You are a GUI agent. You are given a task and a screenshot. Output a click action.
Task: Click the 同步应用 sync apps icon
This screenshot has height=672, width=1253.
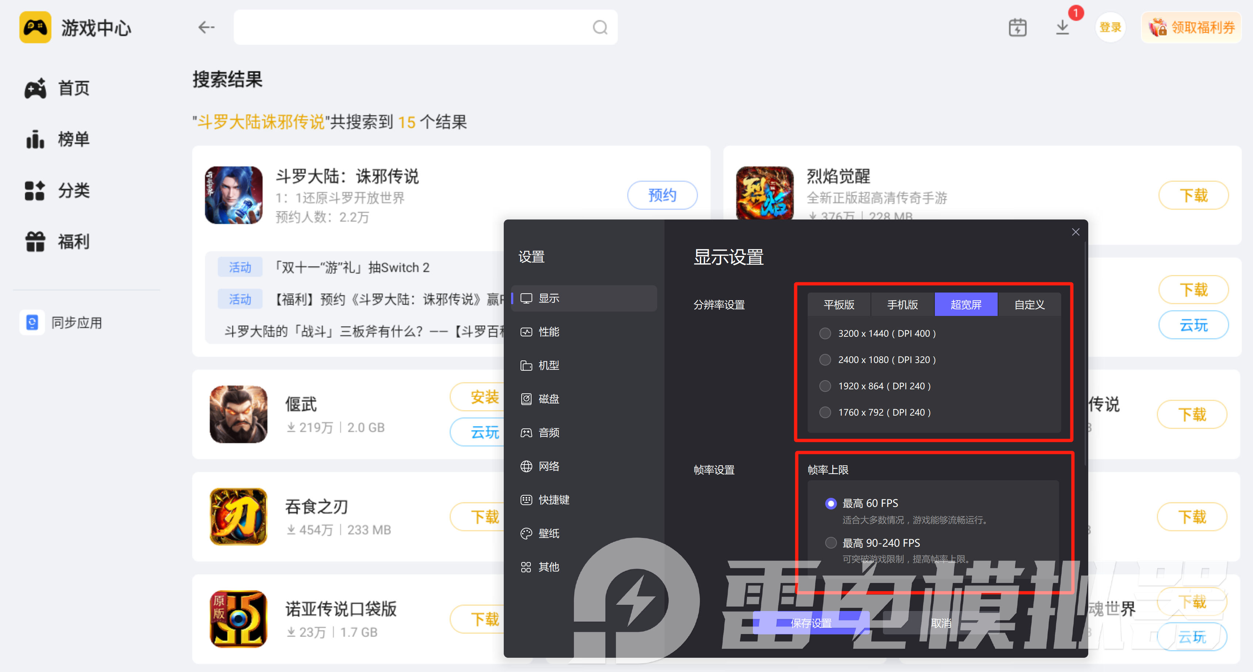coord(31,322)
